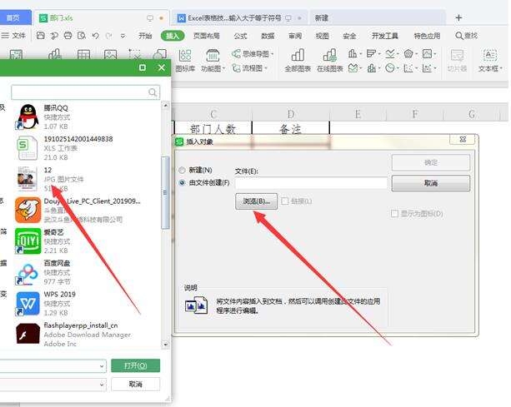Select the 爱奇艺 shortcut in the file list
The width and height of the screenshot is (511, 407).
pyautogui.click(x=88, y=241)
